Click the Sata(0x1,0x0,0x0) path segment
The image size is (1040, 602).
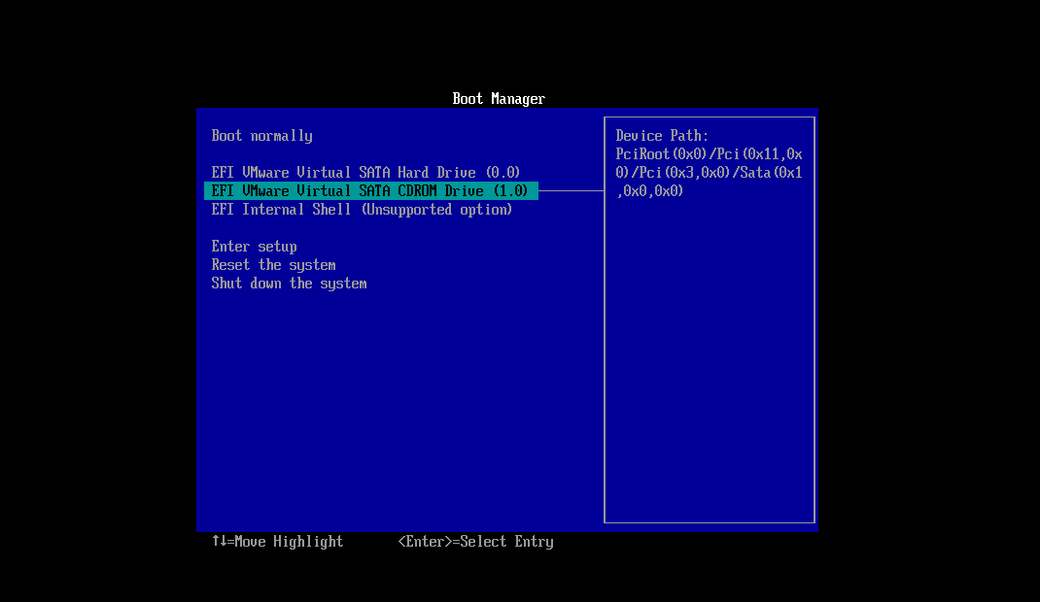(768, 171)
